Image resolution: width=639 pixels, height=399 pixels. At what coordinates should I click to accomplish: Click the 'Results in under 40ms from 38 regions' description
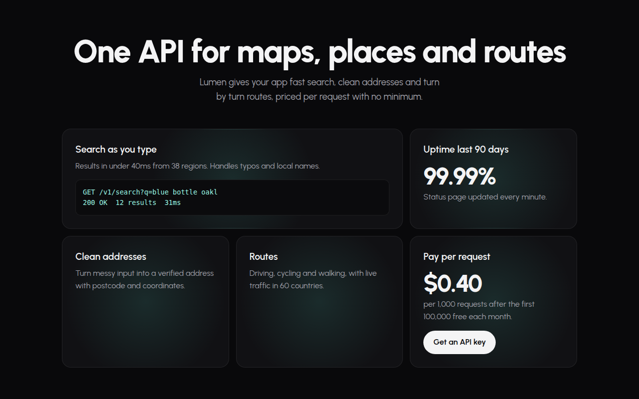(x=197, y=166)
